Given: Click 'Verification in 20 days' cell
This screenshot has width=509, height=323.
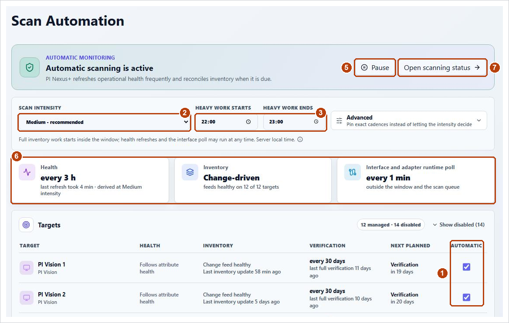Looking at the screenshot, I should (x=404, y=298).
